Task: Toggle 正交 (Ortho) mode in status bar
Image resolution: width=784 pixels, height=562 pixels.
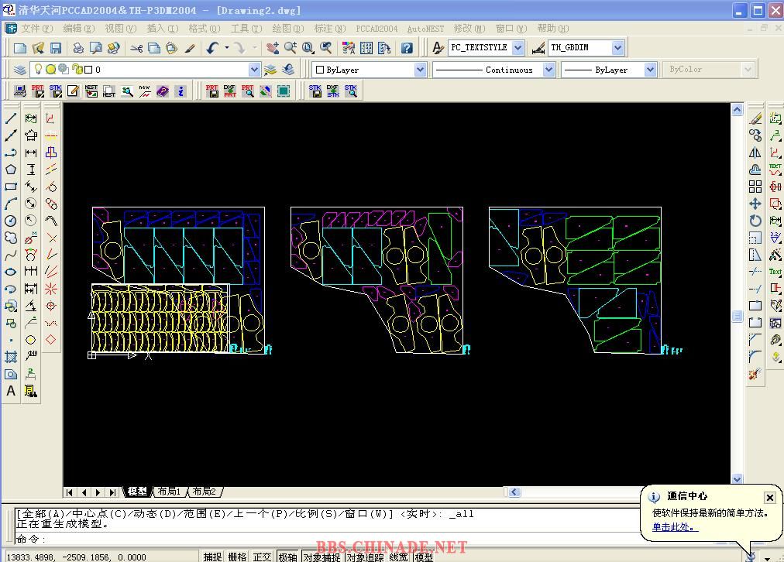Action: click(x=263, y=557)
